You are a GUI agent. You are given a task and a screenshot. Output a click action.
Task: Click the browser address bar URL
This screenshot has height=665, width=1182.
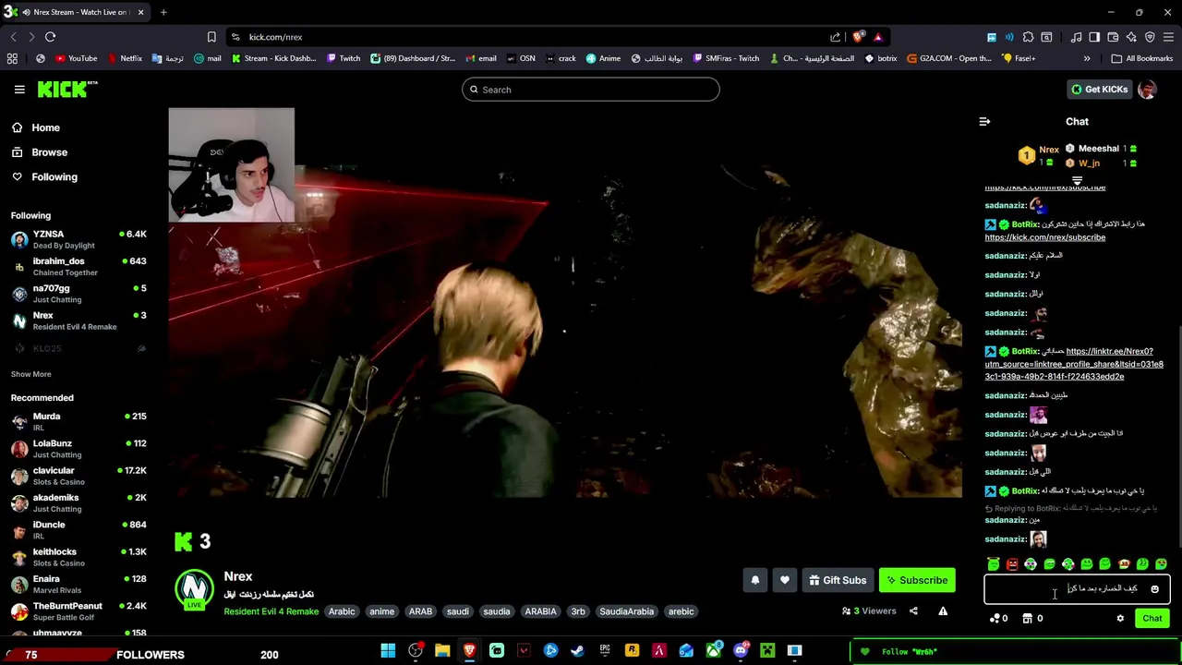(275, 37)
